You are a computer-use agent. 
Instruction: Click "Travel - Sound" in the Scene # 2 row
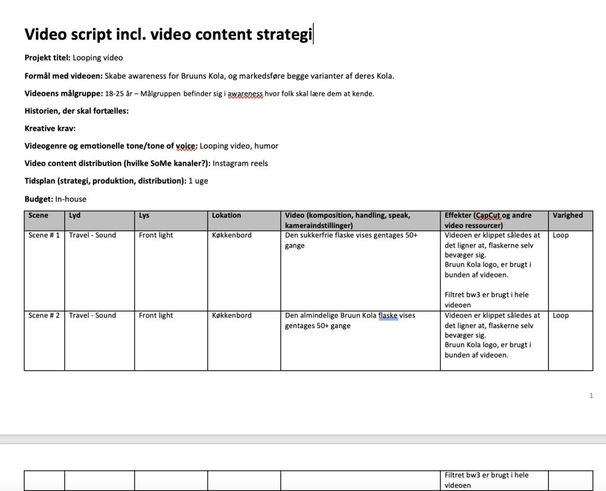(x=92, y=315)
